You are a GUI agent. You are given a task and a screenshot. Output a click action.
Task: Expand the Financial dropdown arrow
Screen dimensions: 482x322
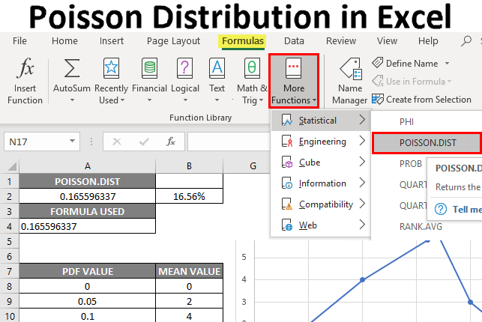pyautogui.click(x=149, y=100)
